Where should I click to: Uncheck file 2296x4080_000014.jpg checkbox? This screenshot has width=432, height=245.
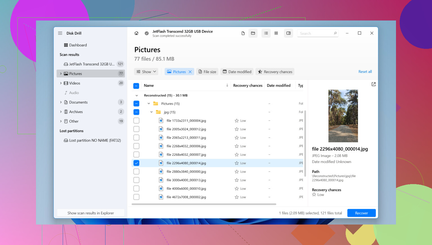coord(136,163)
